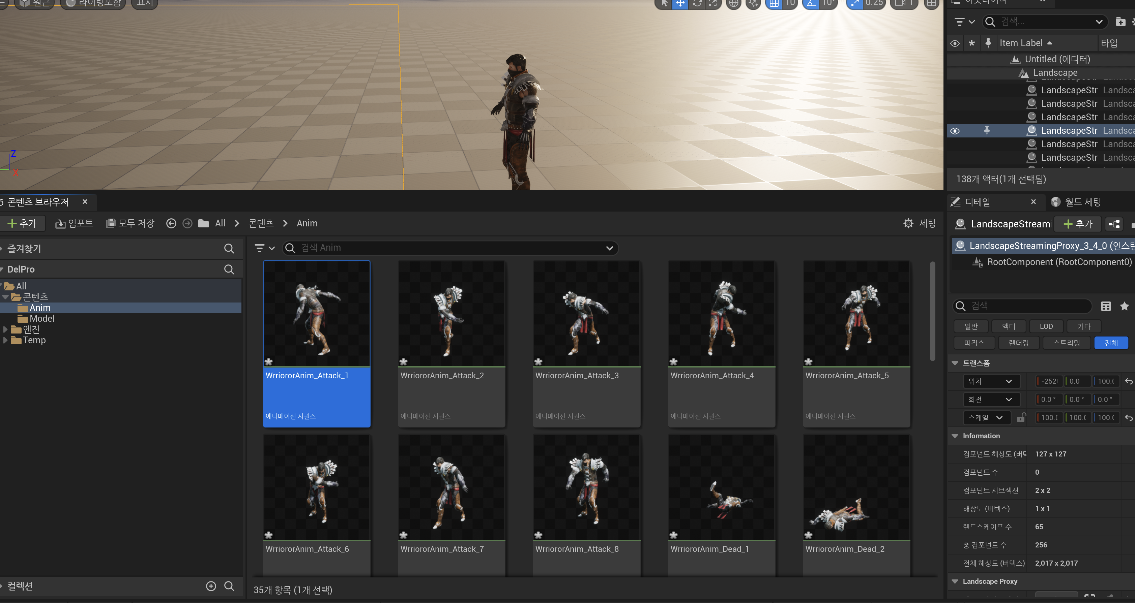Image resolution: width=1135 pixels, height=603 pixels.
Task: Switch details view to property matrix table
Action: click(x=1105, y=306)
